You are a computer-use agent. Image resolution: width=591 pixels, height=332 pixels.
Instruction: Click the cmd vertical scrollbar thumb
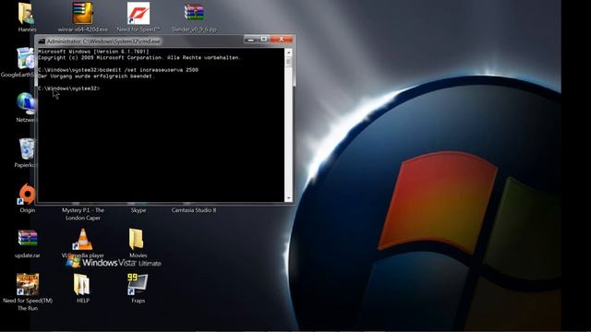(x=289, y=62)
